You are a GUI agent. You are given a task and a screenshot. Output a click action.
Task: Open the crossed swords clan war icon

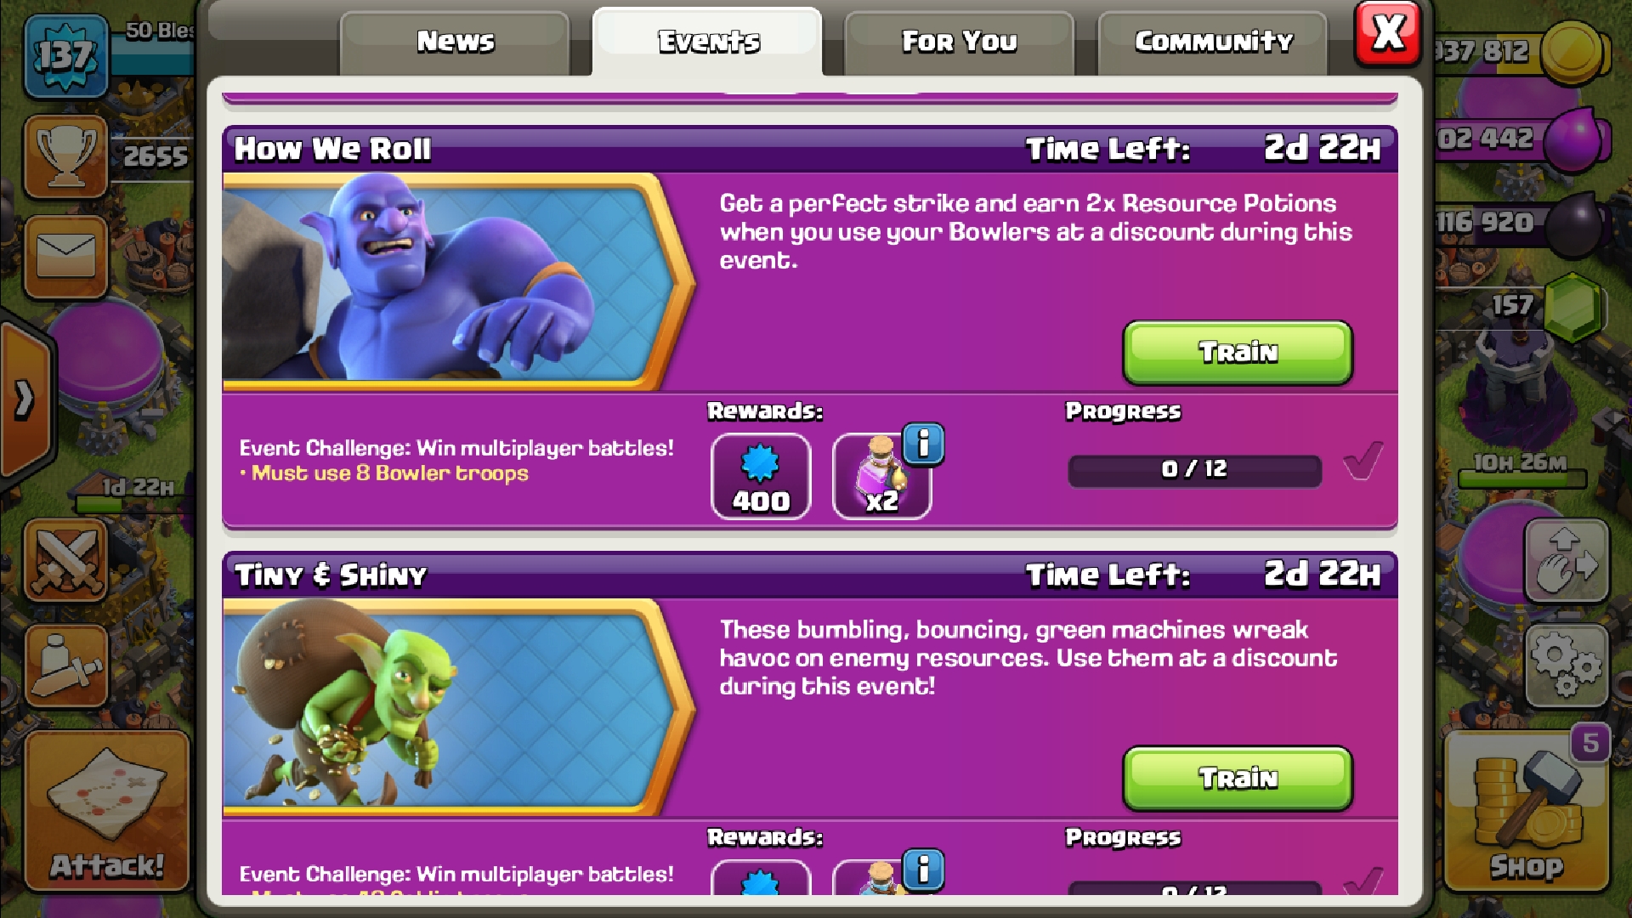point(66,561)
